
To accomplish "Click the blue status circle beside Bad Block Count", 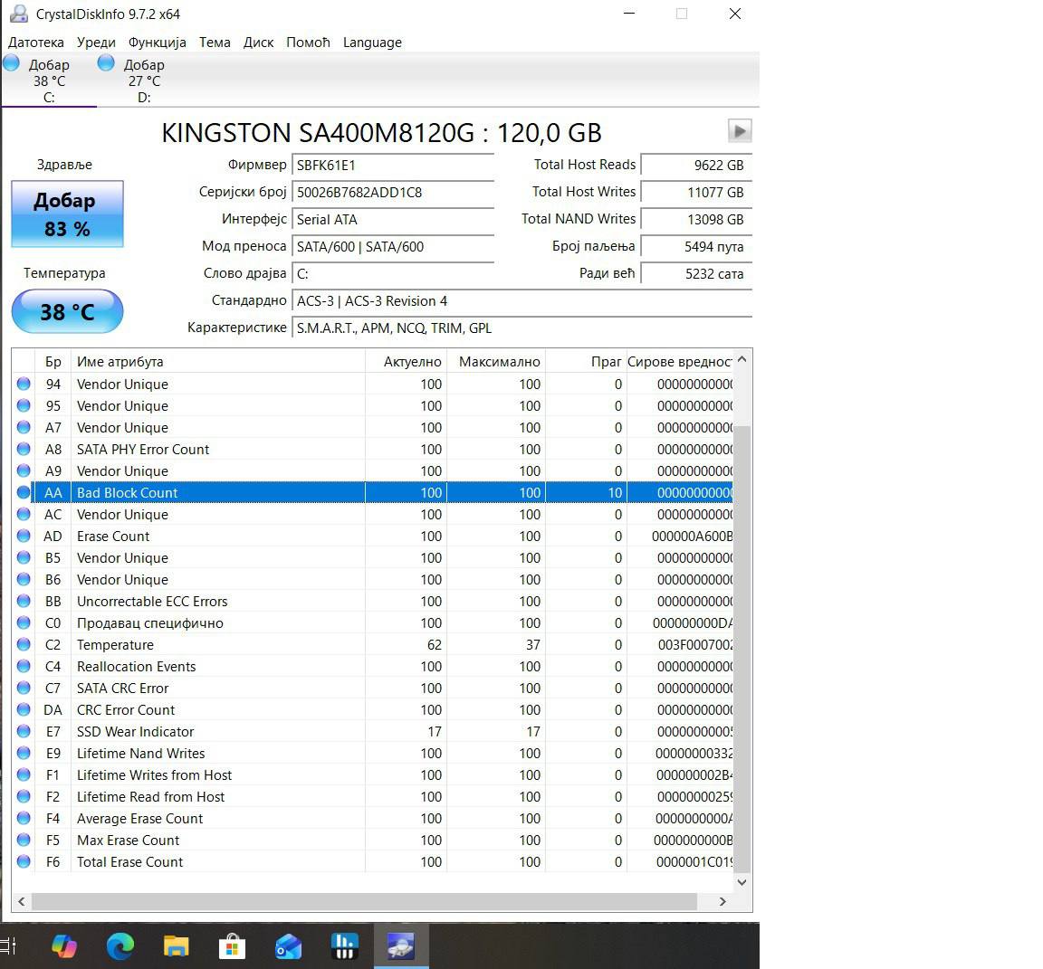I will [x=24, y=492].
